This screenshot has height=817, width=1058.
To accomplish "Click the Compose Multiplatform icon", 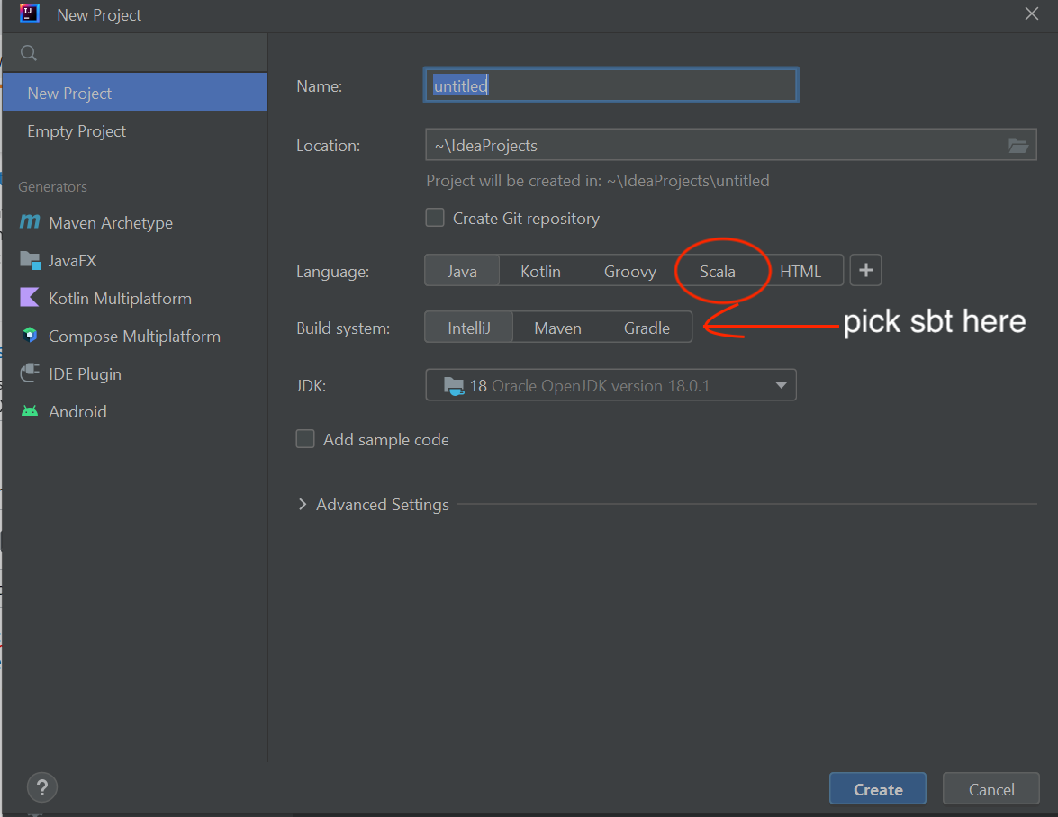I will (x=30, y=335).
